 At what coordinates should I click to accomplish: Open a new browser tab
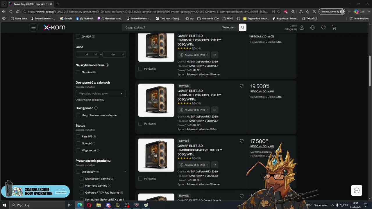(x=58, y=4)
